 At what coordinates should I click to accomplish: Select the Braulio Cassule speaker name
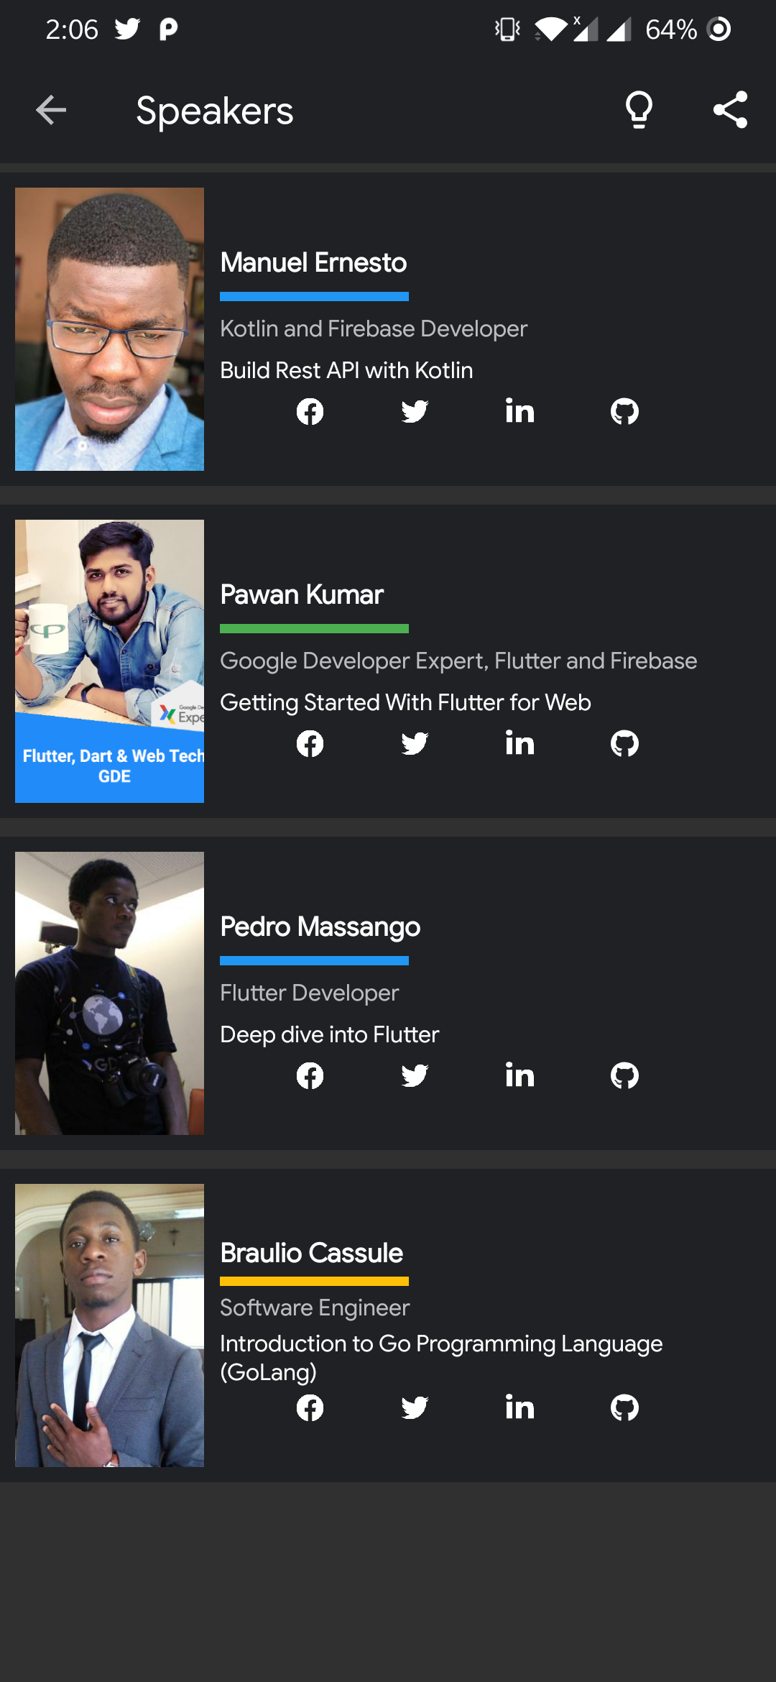(311, 1253)
